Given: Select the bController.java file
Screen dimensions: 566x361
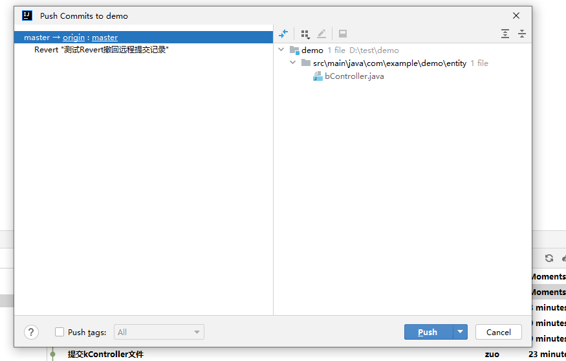Looking at the screenshot, I should point(354,76).
